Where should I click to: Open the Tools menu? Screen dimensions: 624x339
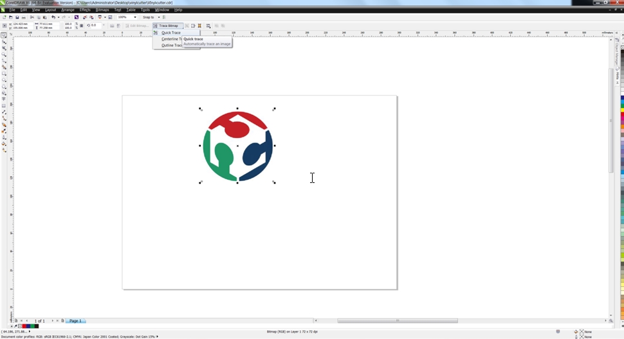[145, 10]
